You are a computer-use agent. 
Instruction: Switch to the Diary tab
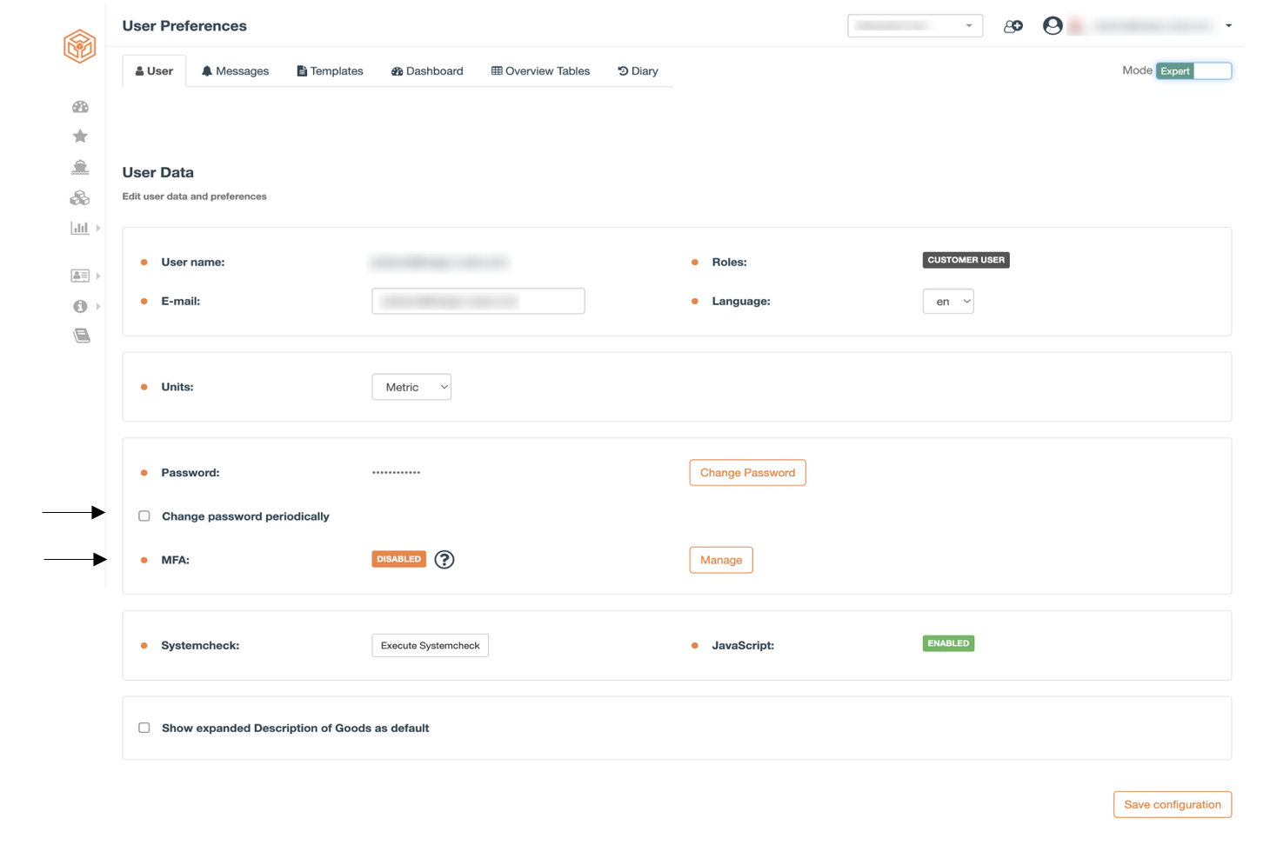pos(638,71)
